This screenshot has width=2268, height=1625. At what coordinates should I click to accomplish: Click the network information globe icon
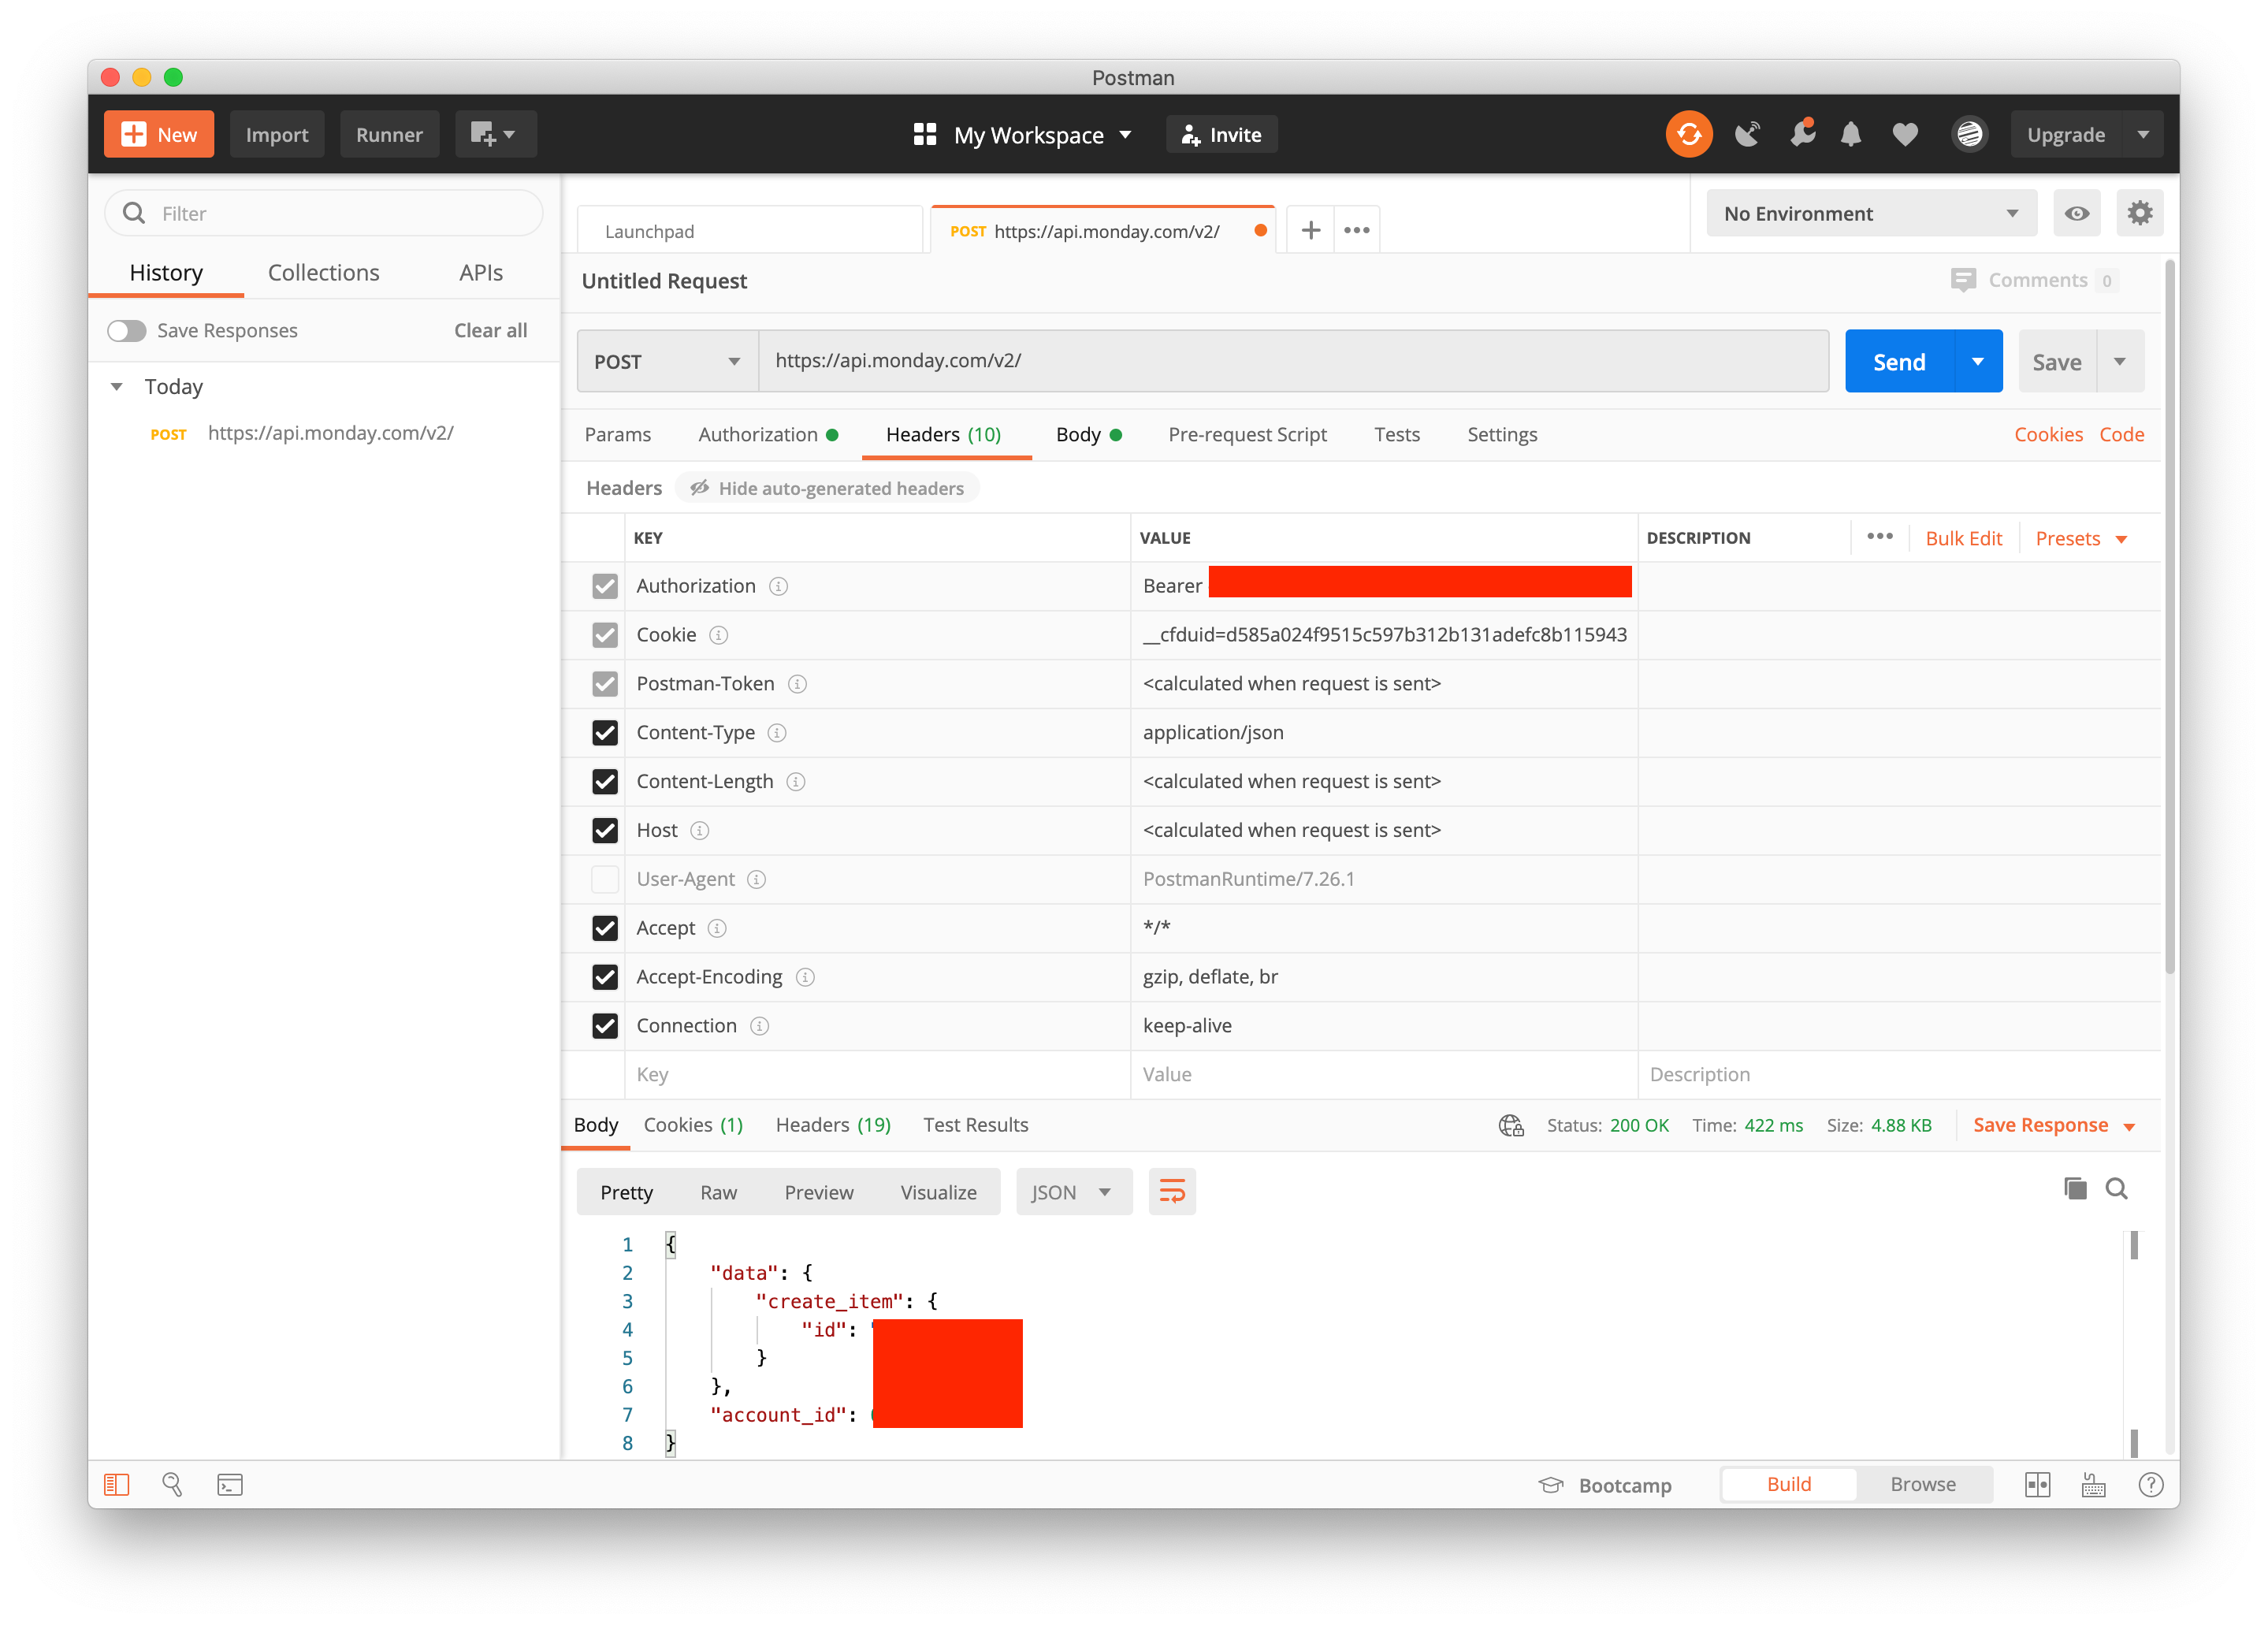[x=1511, y=1126]
